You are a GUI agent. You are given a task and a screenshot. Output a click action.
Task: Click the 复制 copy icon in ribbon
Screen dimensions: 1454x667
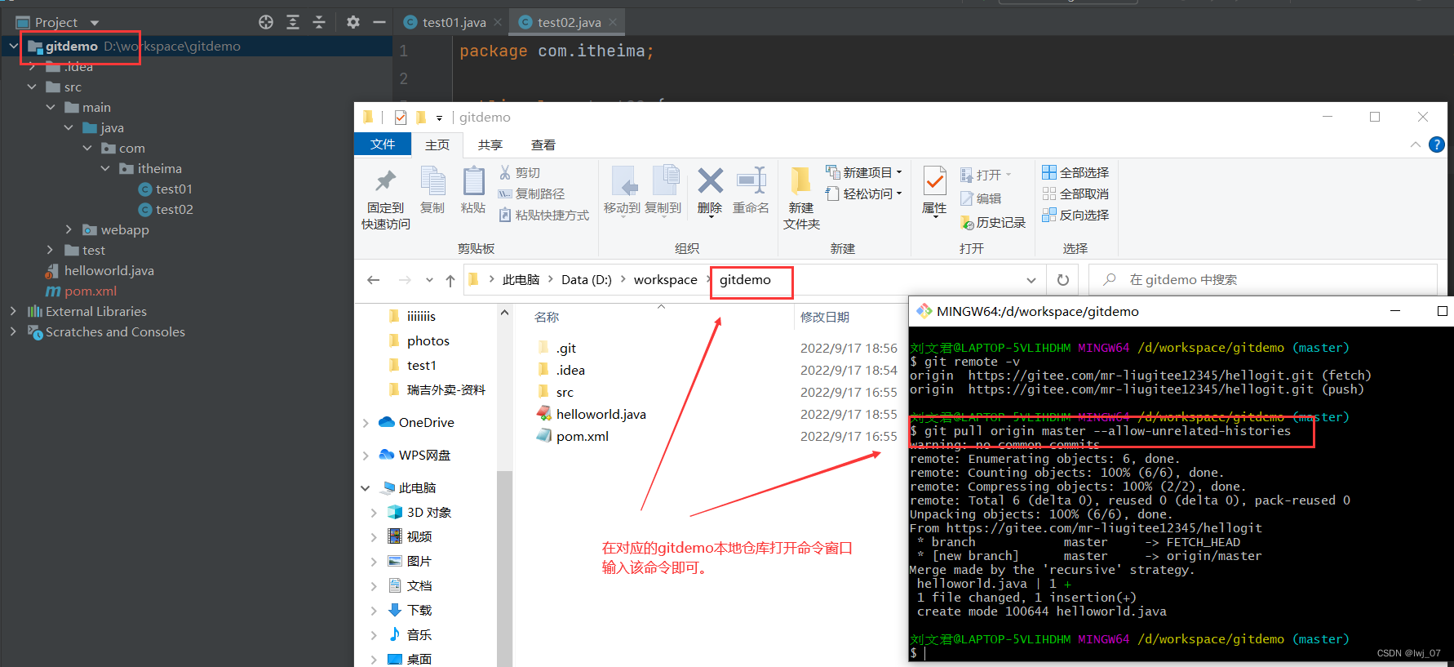[x=432, y=180]
